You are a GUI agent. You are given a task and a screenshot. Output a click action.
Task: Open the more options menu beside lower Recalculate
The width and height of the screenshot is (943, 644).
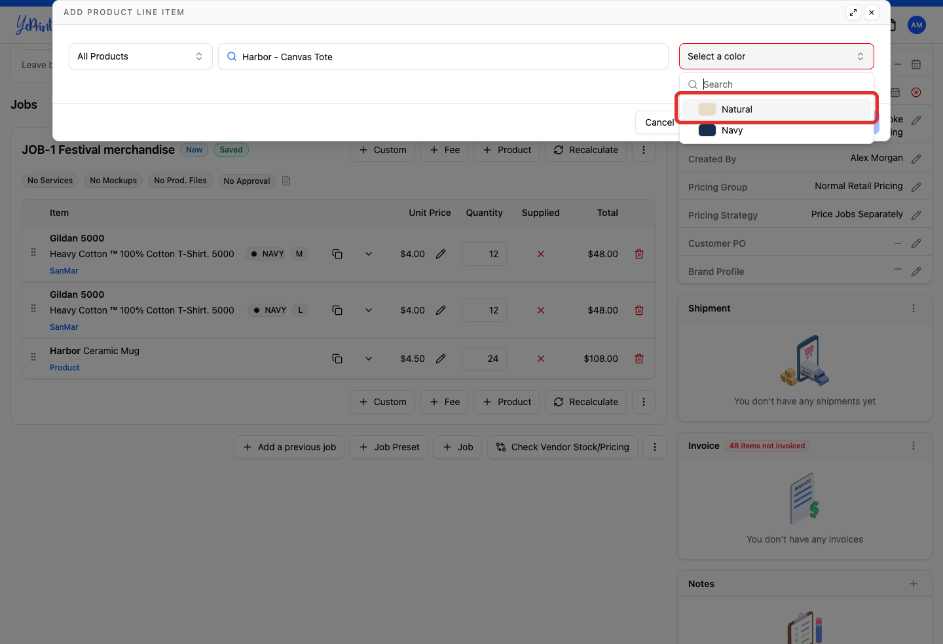pyautogui.click(x=644, y=402)
